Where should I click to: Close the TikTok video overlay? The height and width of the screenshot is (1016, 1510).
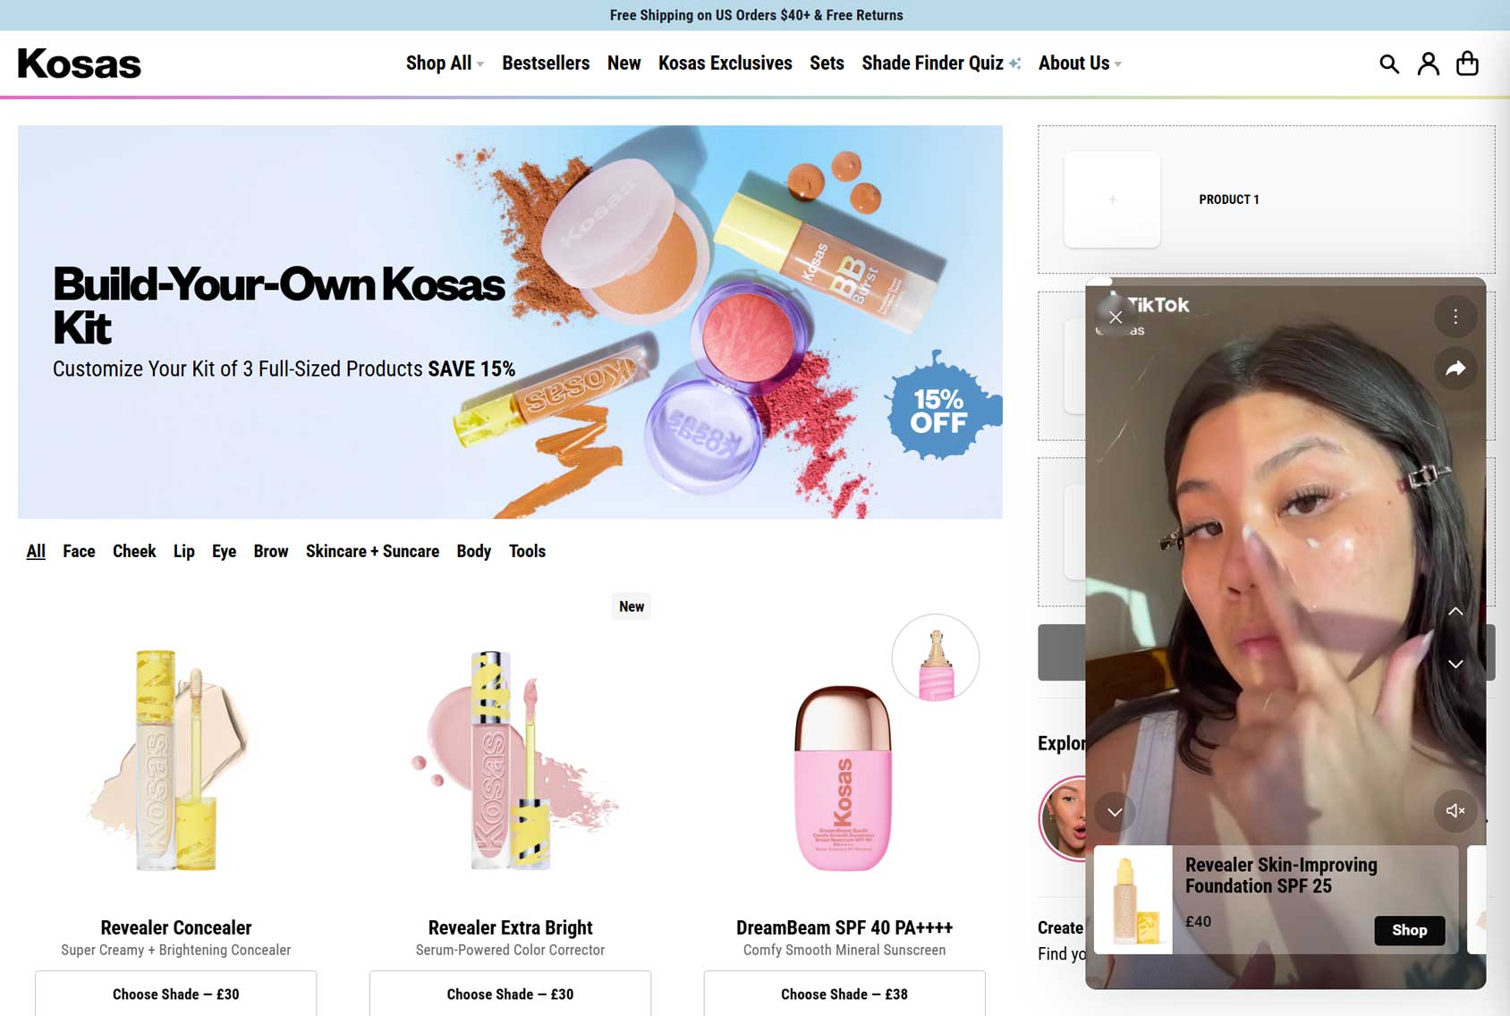click(1115, 317)
